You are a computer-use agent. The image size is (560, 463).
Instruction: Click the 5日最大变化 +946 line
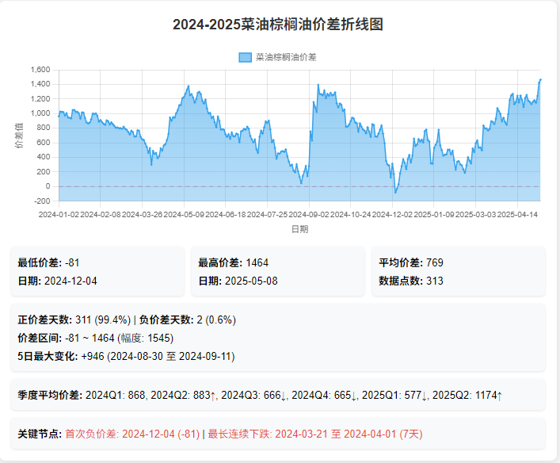(x=127, y=356)
